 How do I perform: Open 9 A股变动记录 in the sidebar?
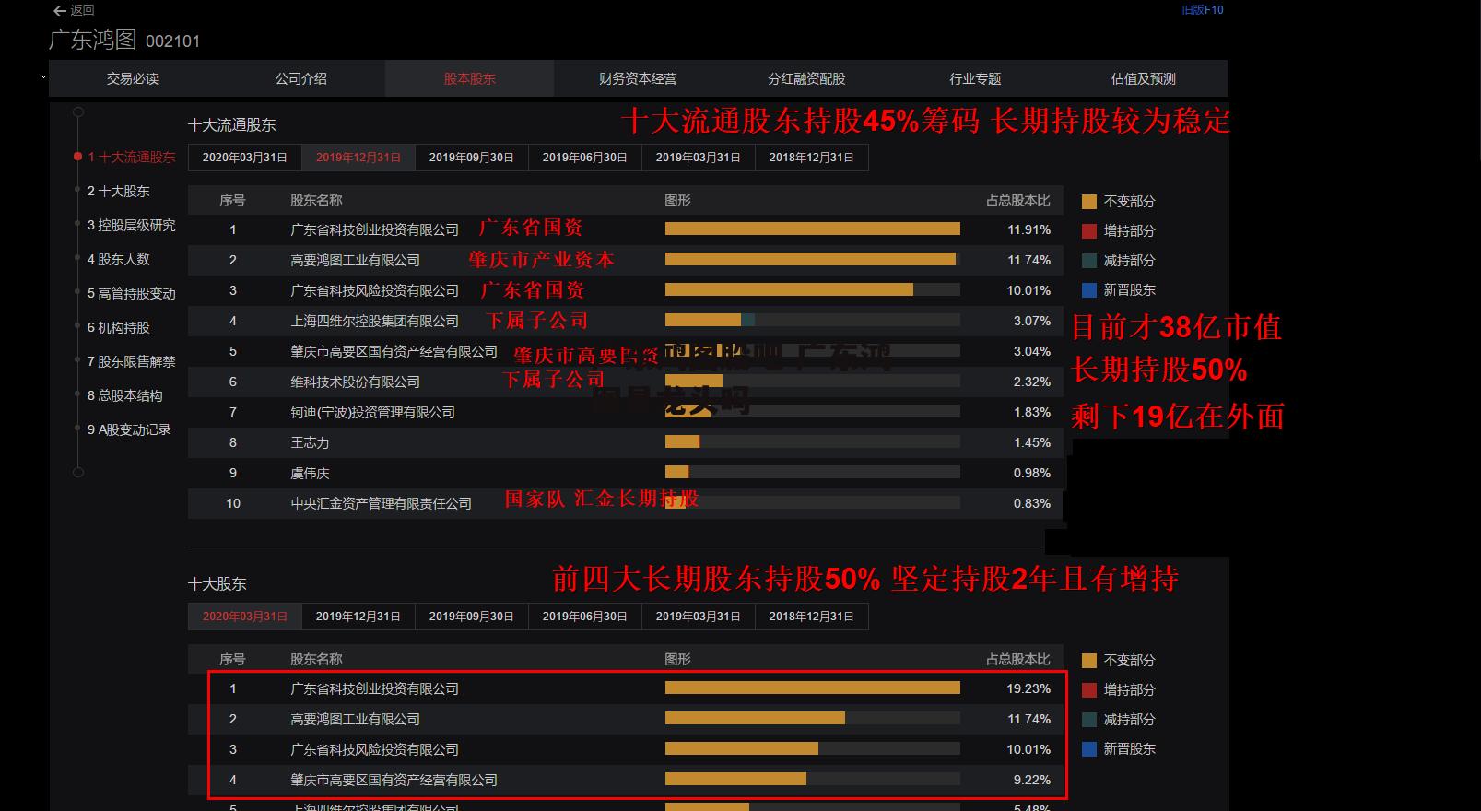[x=129, y=429]
